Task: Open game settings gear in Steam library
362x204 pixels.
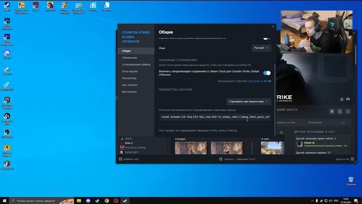Action: pos(332,112)
